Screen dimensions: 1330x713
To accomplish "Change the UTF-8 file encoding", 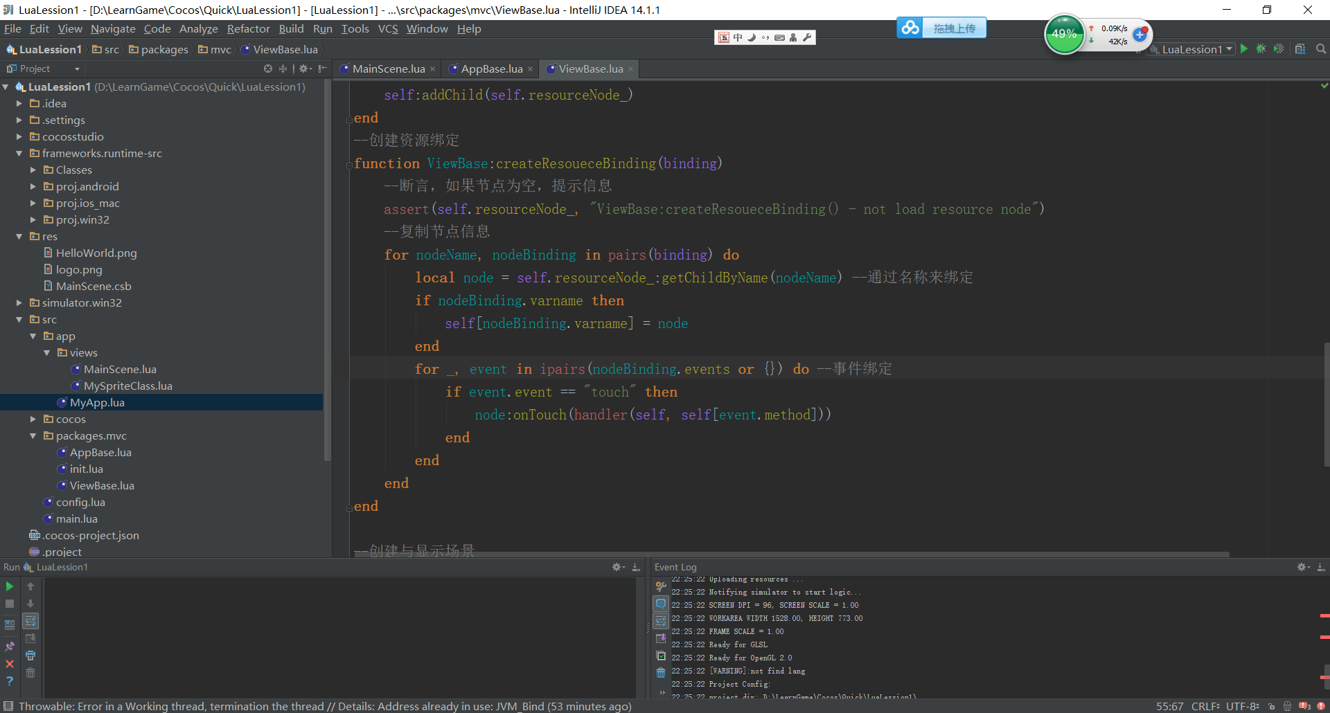I will (1243, 706).
